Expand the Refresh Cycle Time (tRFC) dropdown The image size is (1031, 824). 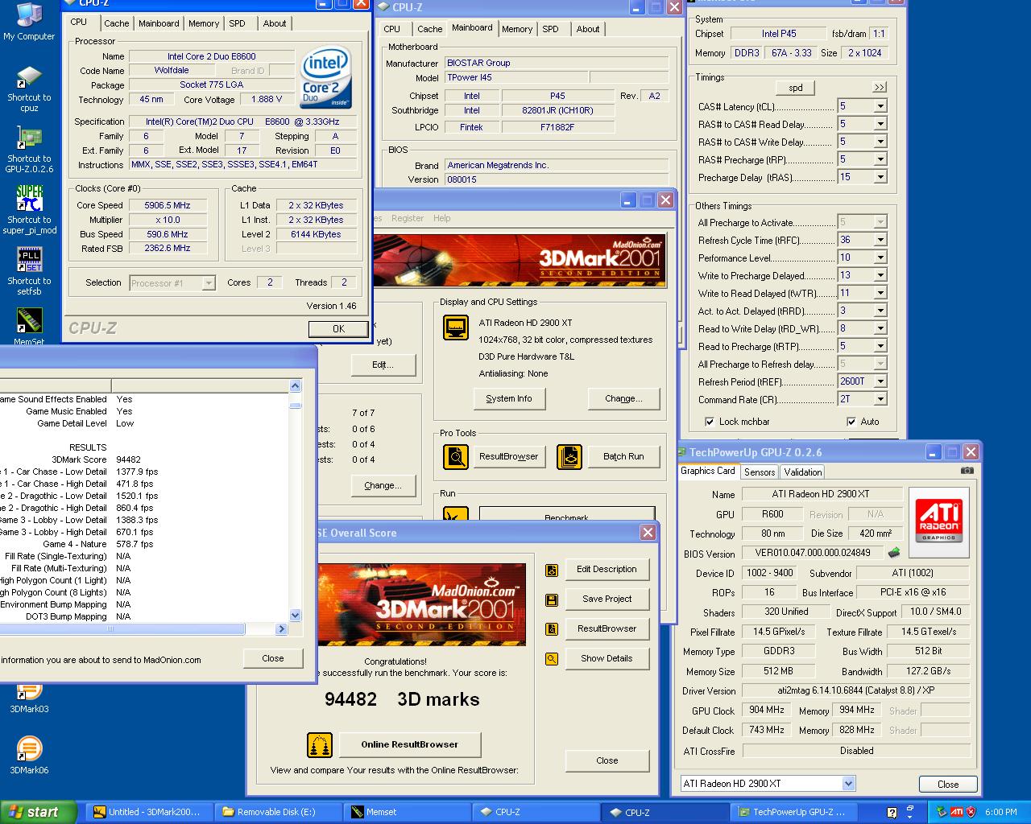point(880,240)
